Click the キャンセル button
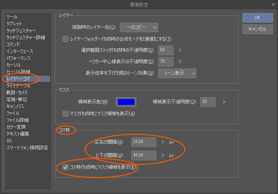Image resolution: width=278 pixels, height=194 pixels. (257, 29)
